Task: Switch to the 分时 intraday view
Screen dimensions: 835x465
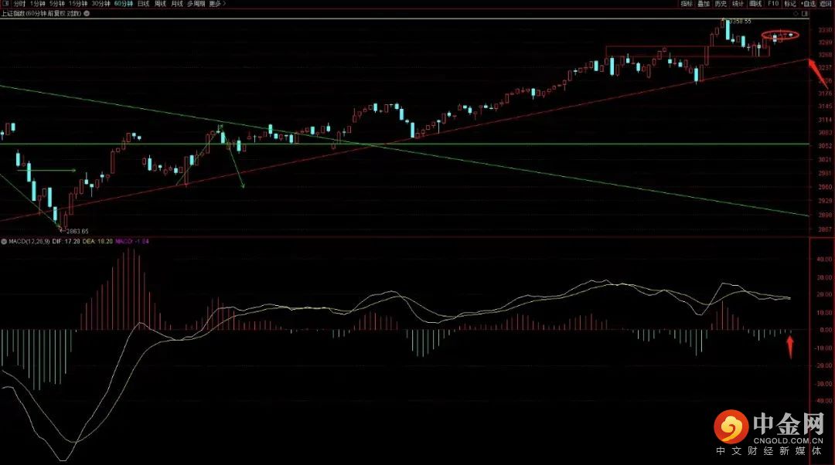Action: 19,4
